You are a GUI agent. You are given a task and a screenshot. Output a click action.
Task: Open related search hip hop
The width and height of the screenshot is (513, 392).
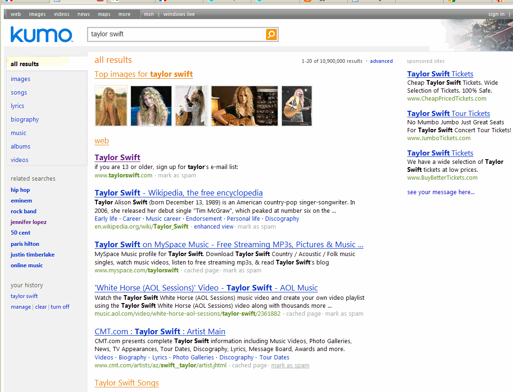[x=21, y=190]
